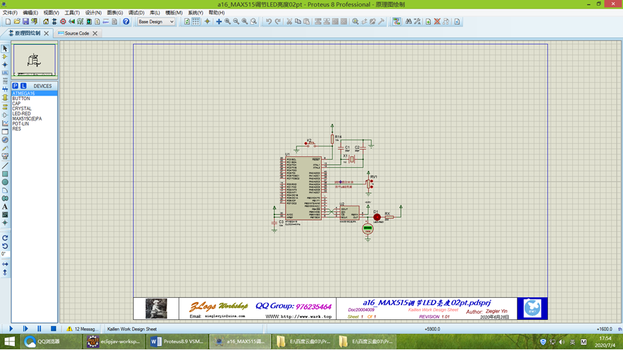The width and height of the screenshot is (623, 350).
Task: Select ATMEGA16 in the devices list
Action: point(35,93)
